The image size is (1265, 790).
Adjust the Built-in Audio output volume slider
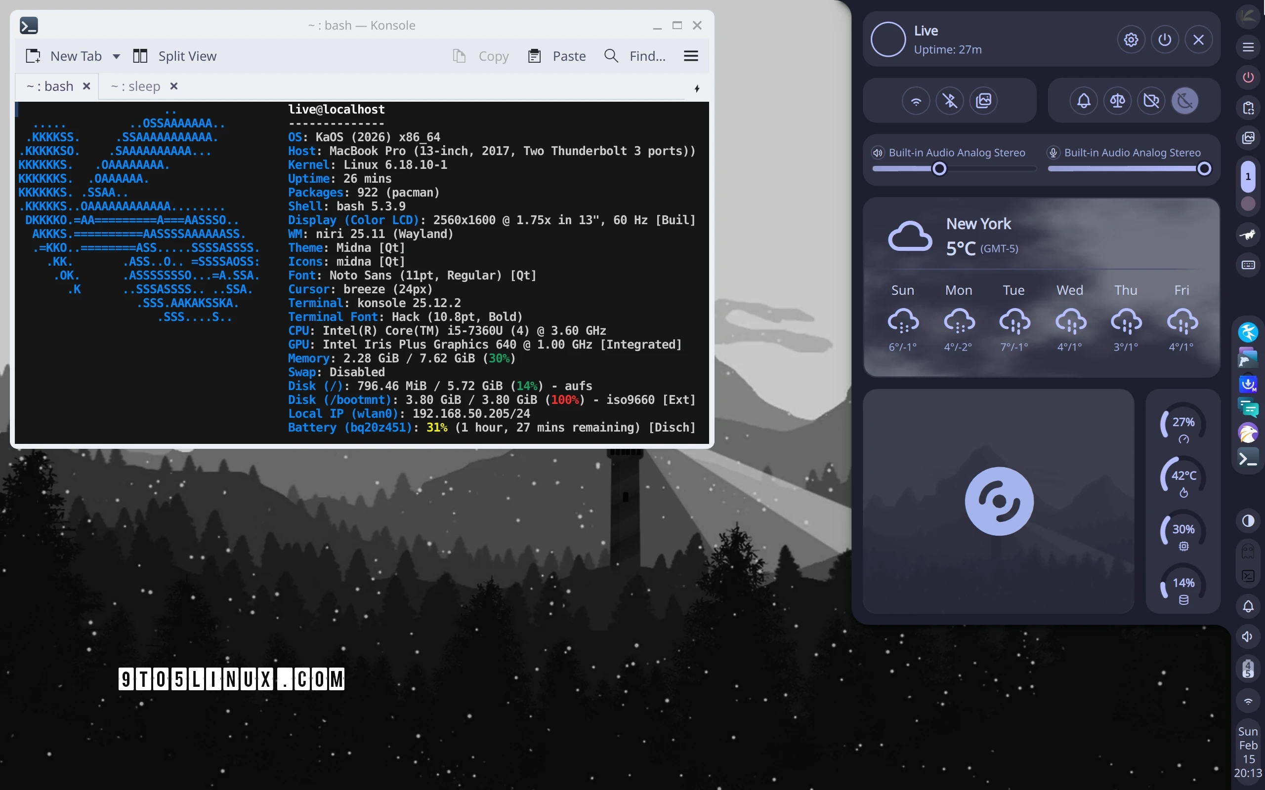click(x=939, y=168)
